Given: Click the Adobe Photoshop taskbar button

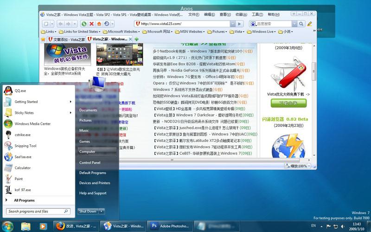Looking at the screenshot, I should [169, 226].
